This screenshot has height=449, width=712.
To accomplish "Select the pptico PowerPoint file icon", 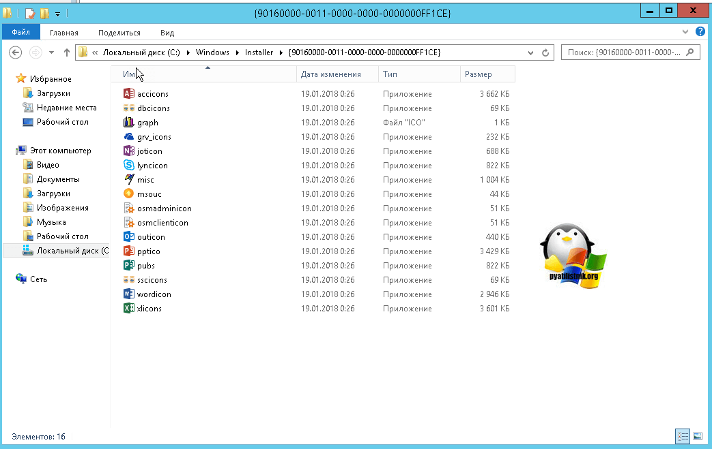I will [128, 251].
